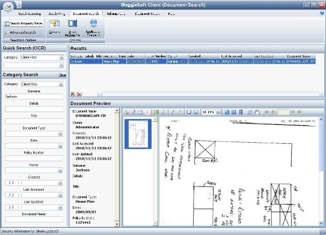Toggle the Search Property Panel button
Image resolution: width=326 pixels, height=235 pixels.
click(x=23, y=23)
